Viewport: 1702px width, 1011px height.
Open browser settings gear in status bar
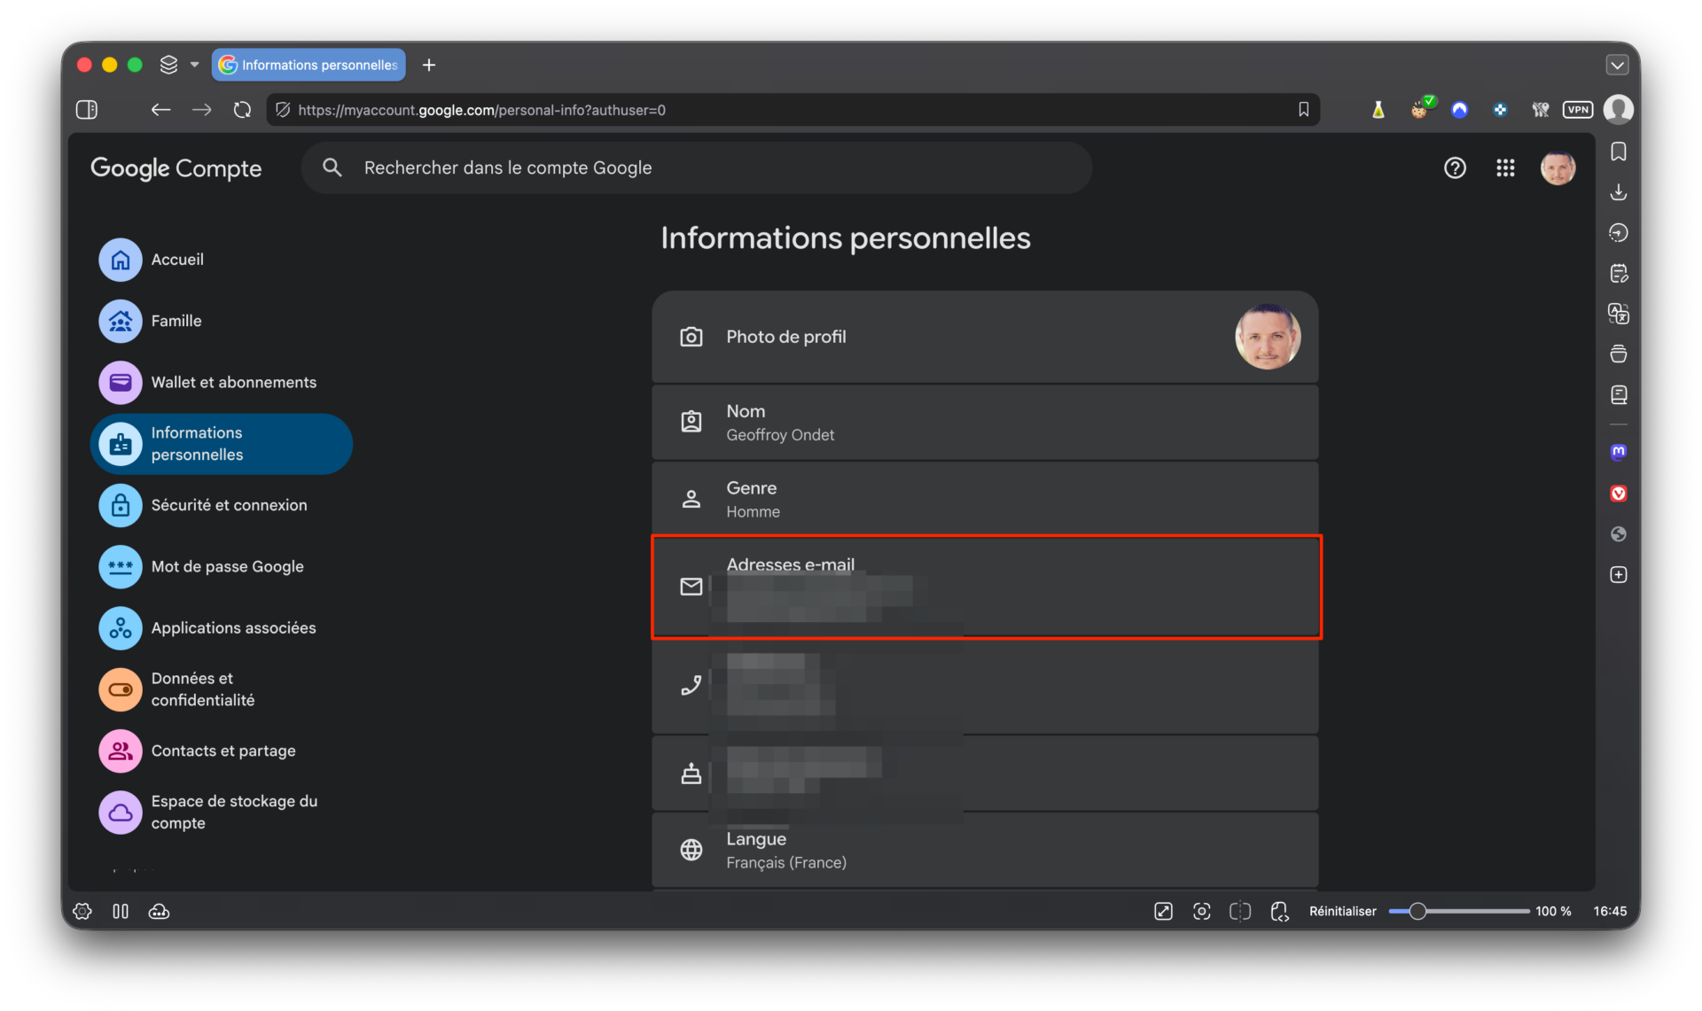point(82,911)
